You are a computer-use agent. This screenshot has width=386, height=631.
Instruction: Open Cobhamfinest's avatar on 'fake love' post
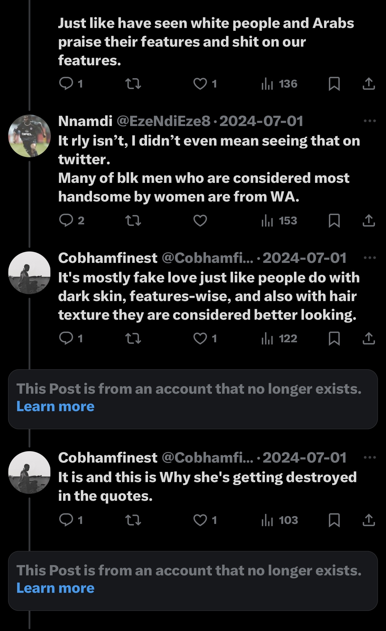(29, 273)
